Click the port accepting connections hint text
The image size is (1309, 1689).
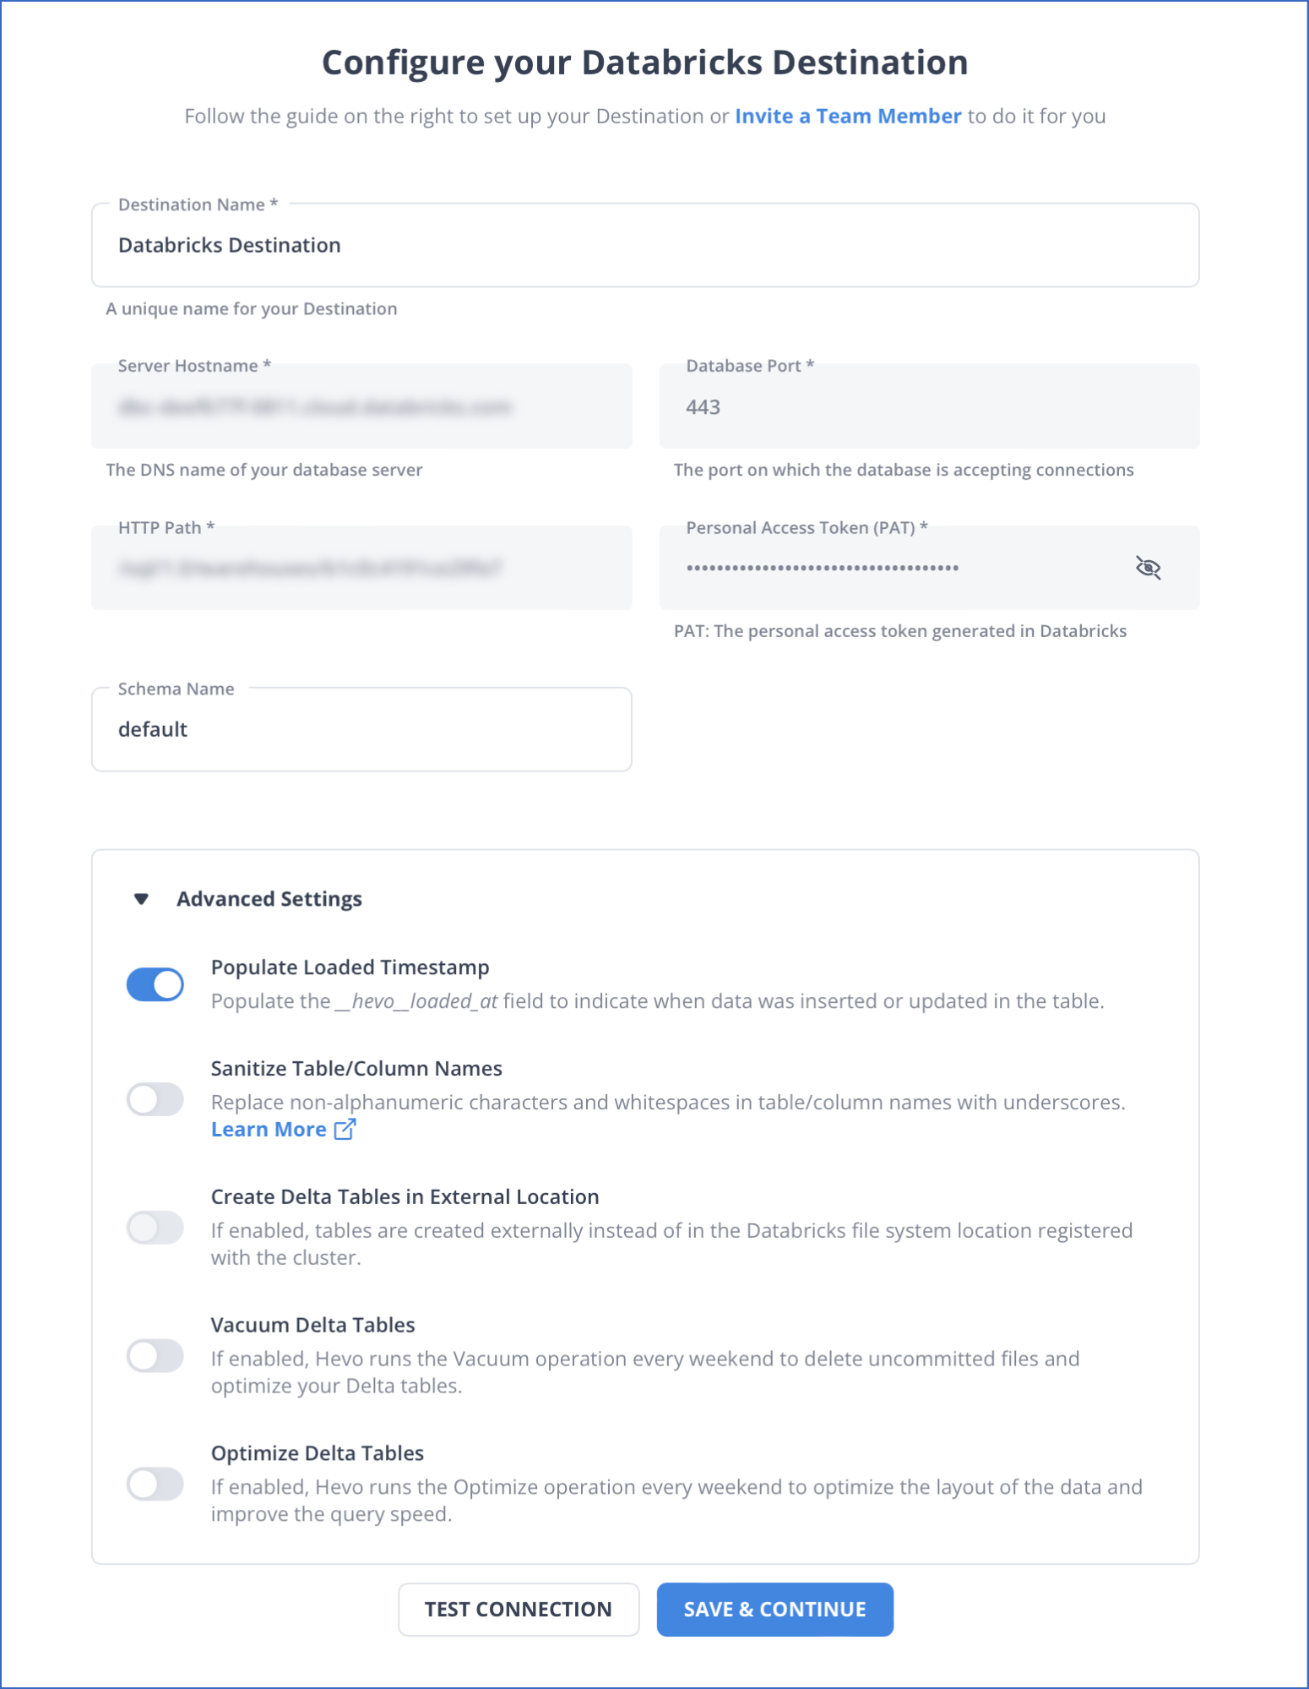[904, 470]
